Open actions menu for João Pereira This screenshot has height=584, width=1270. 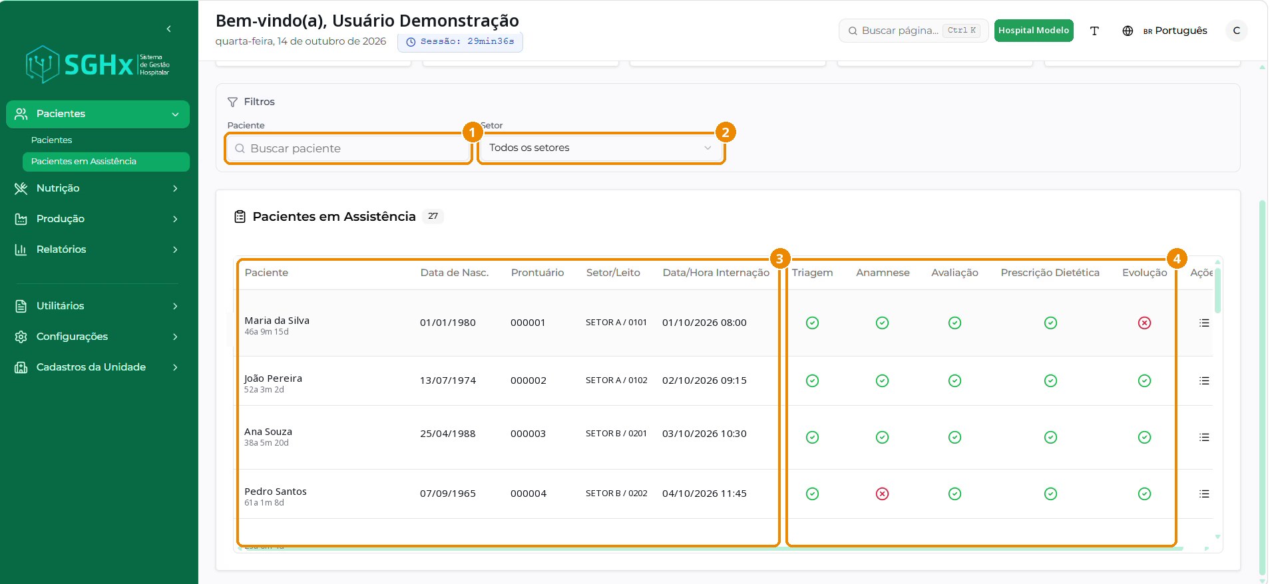(x=1204, y=380)
